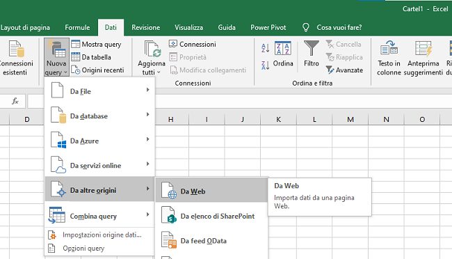Click the Da altre origini arrow chevron

147,189
